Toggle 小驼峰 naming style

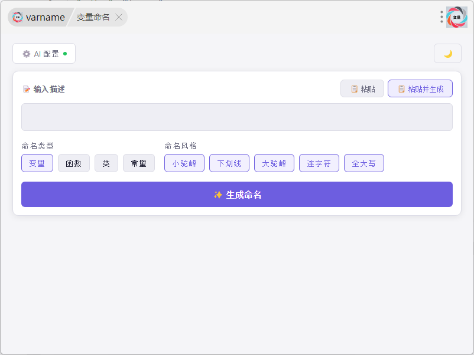184,163
